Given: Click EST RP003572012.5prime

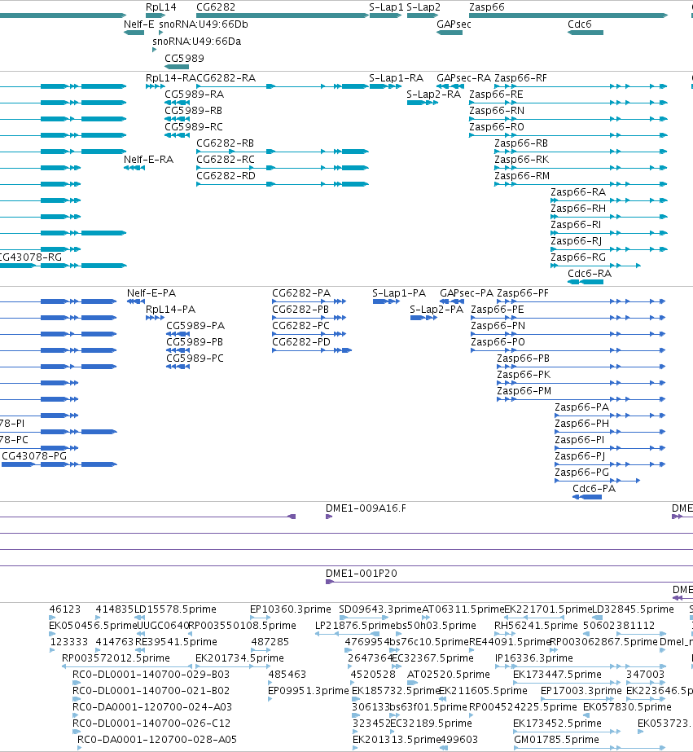Looking at the screenshot, I should coord(116,658).
